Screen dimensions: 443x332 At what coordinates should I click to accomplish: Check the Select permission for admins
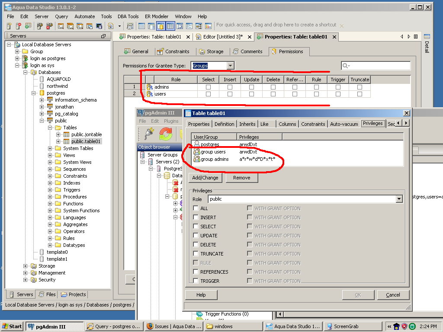[208, 87]
